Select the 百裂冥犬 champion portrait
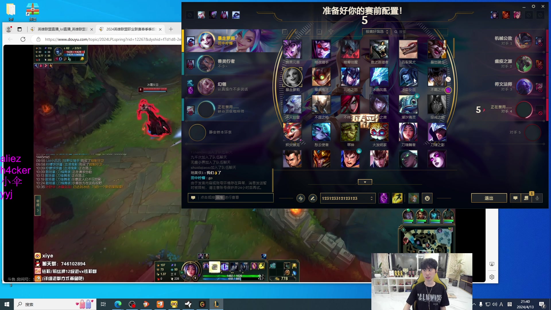The height and width of the screenshot is (310, 551). point(408,49)
